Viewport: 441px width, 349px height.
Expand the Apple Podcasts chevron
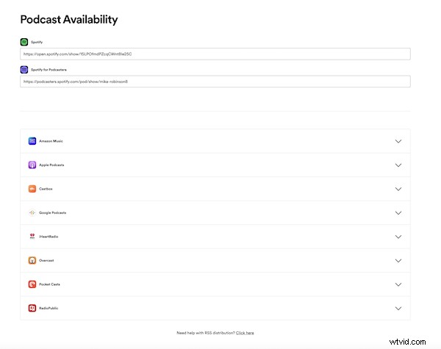[x=398, y=165]
